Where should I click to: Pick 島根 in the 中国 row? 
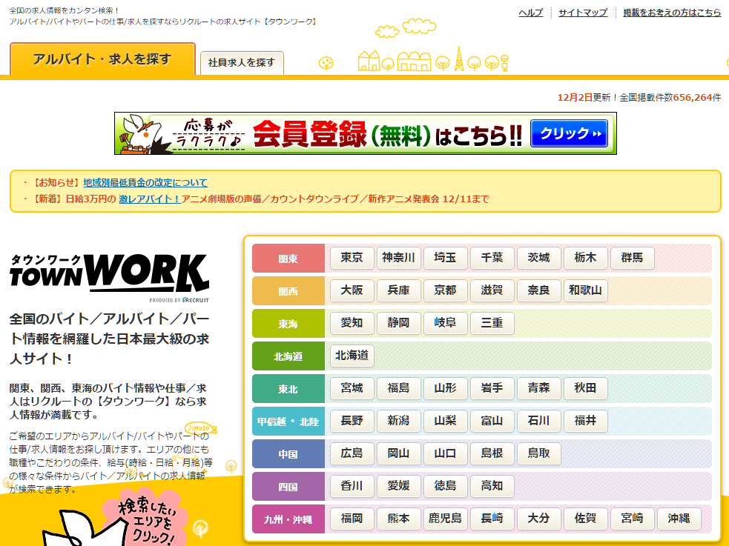tap(492, 453)
